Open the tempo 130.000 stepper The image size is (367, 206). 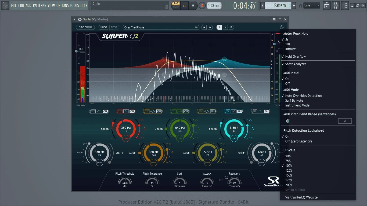[214, 6]
